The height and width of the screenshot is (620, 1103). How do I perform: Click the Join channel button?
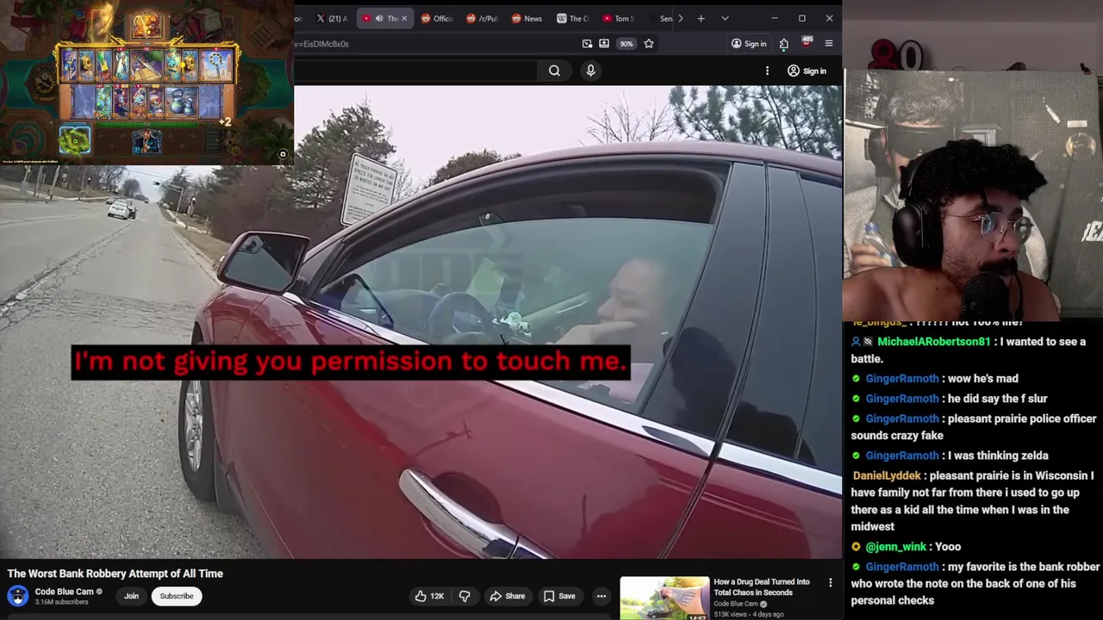click(131, 596)
